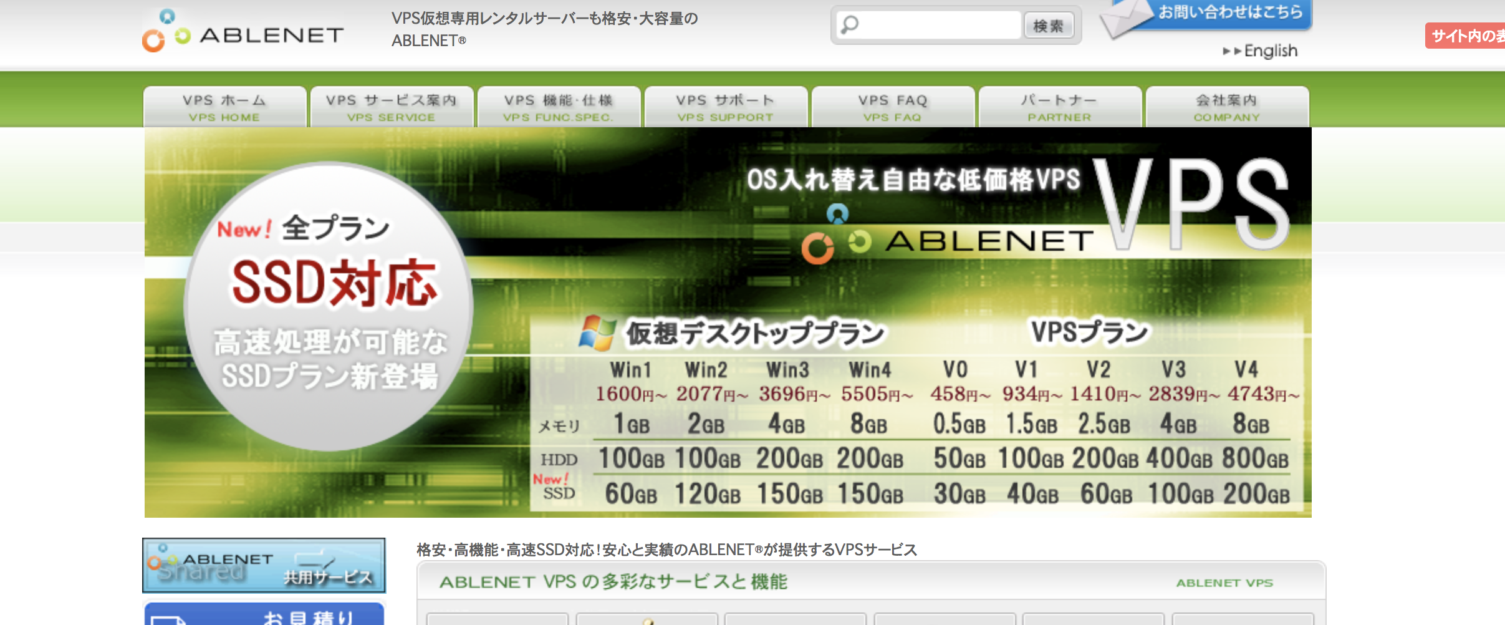Viewport: 1505px width, 625px height.
Task: Click the 400GB HDD value
Action: click(x=1179, y=458)
